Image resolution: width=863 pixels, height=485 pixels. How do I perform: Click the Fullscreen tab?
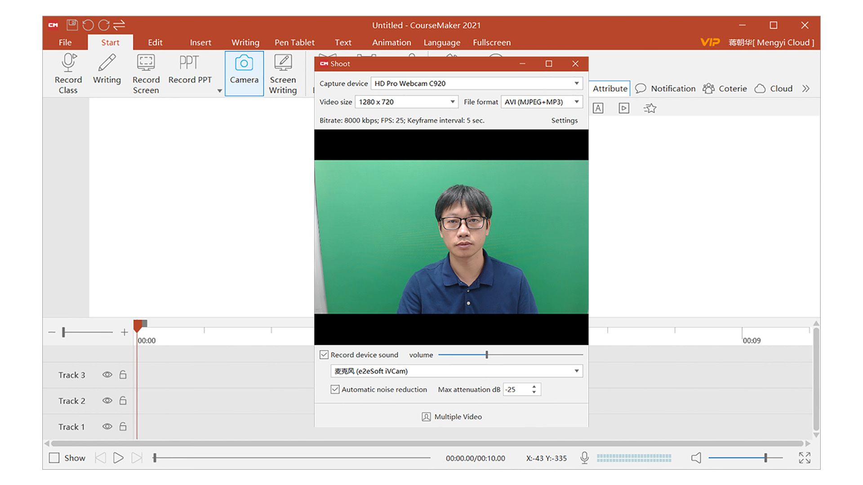492,42
